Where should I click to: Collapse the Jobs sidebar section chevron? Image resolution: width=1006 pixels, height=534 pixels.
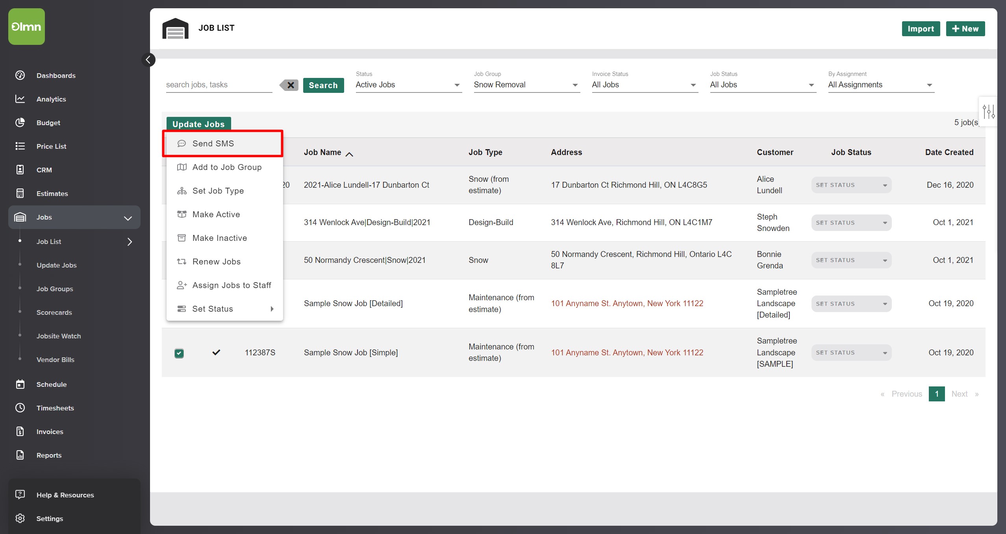click(128, 218)
